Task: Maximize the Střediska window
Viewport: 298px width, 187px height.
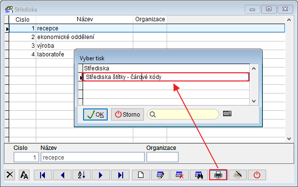Action: click(269, 9)
